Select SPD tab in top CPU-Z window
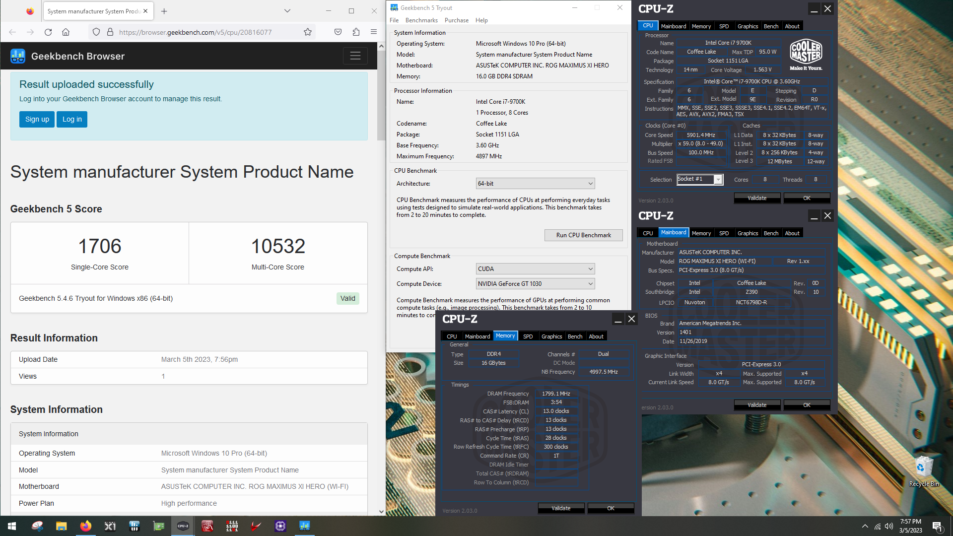953x536 pixels. click(x=724, y=26)
